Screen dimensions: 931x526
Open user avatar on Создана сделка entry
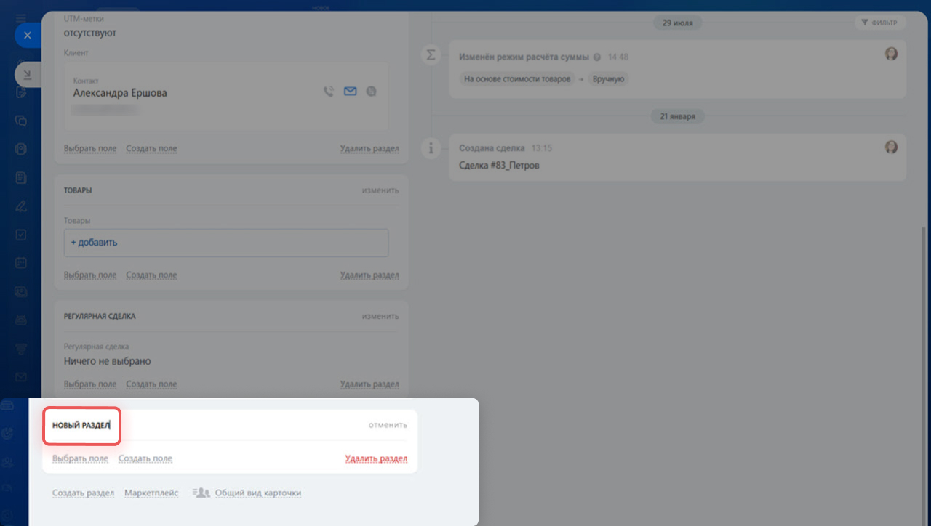click(x=891, y=147)
